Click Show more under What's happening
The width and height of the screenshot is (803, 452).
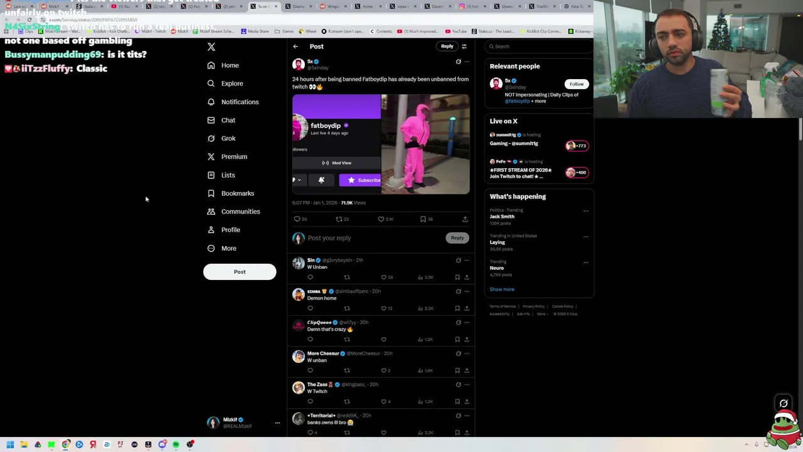tap(502, 289)
